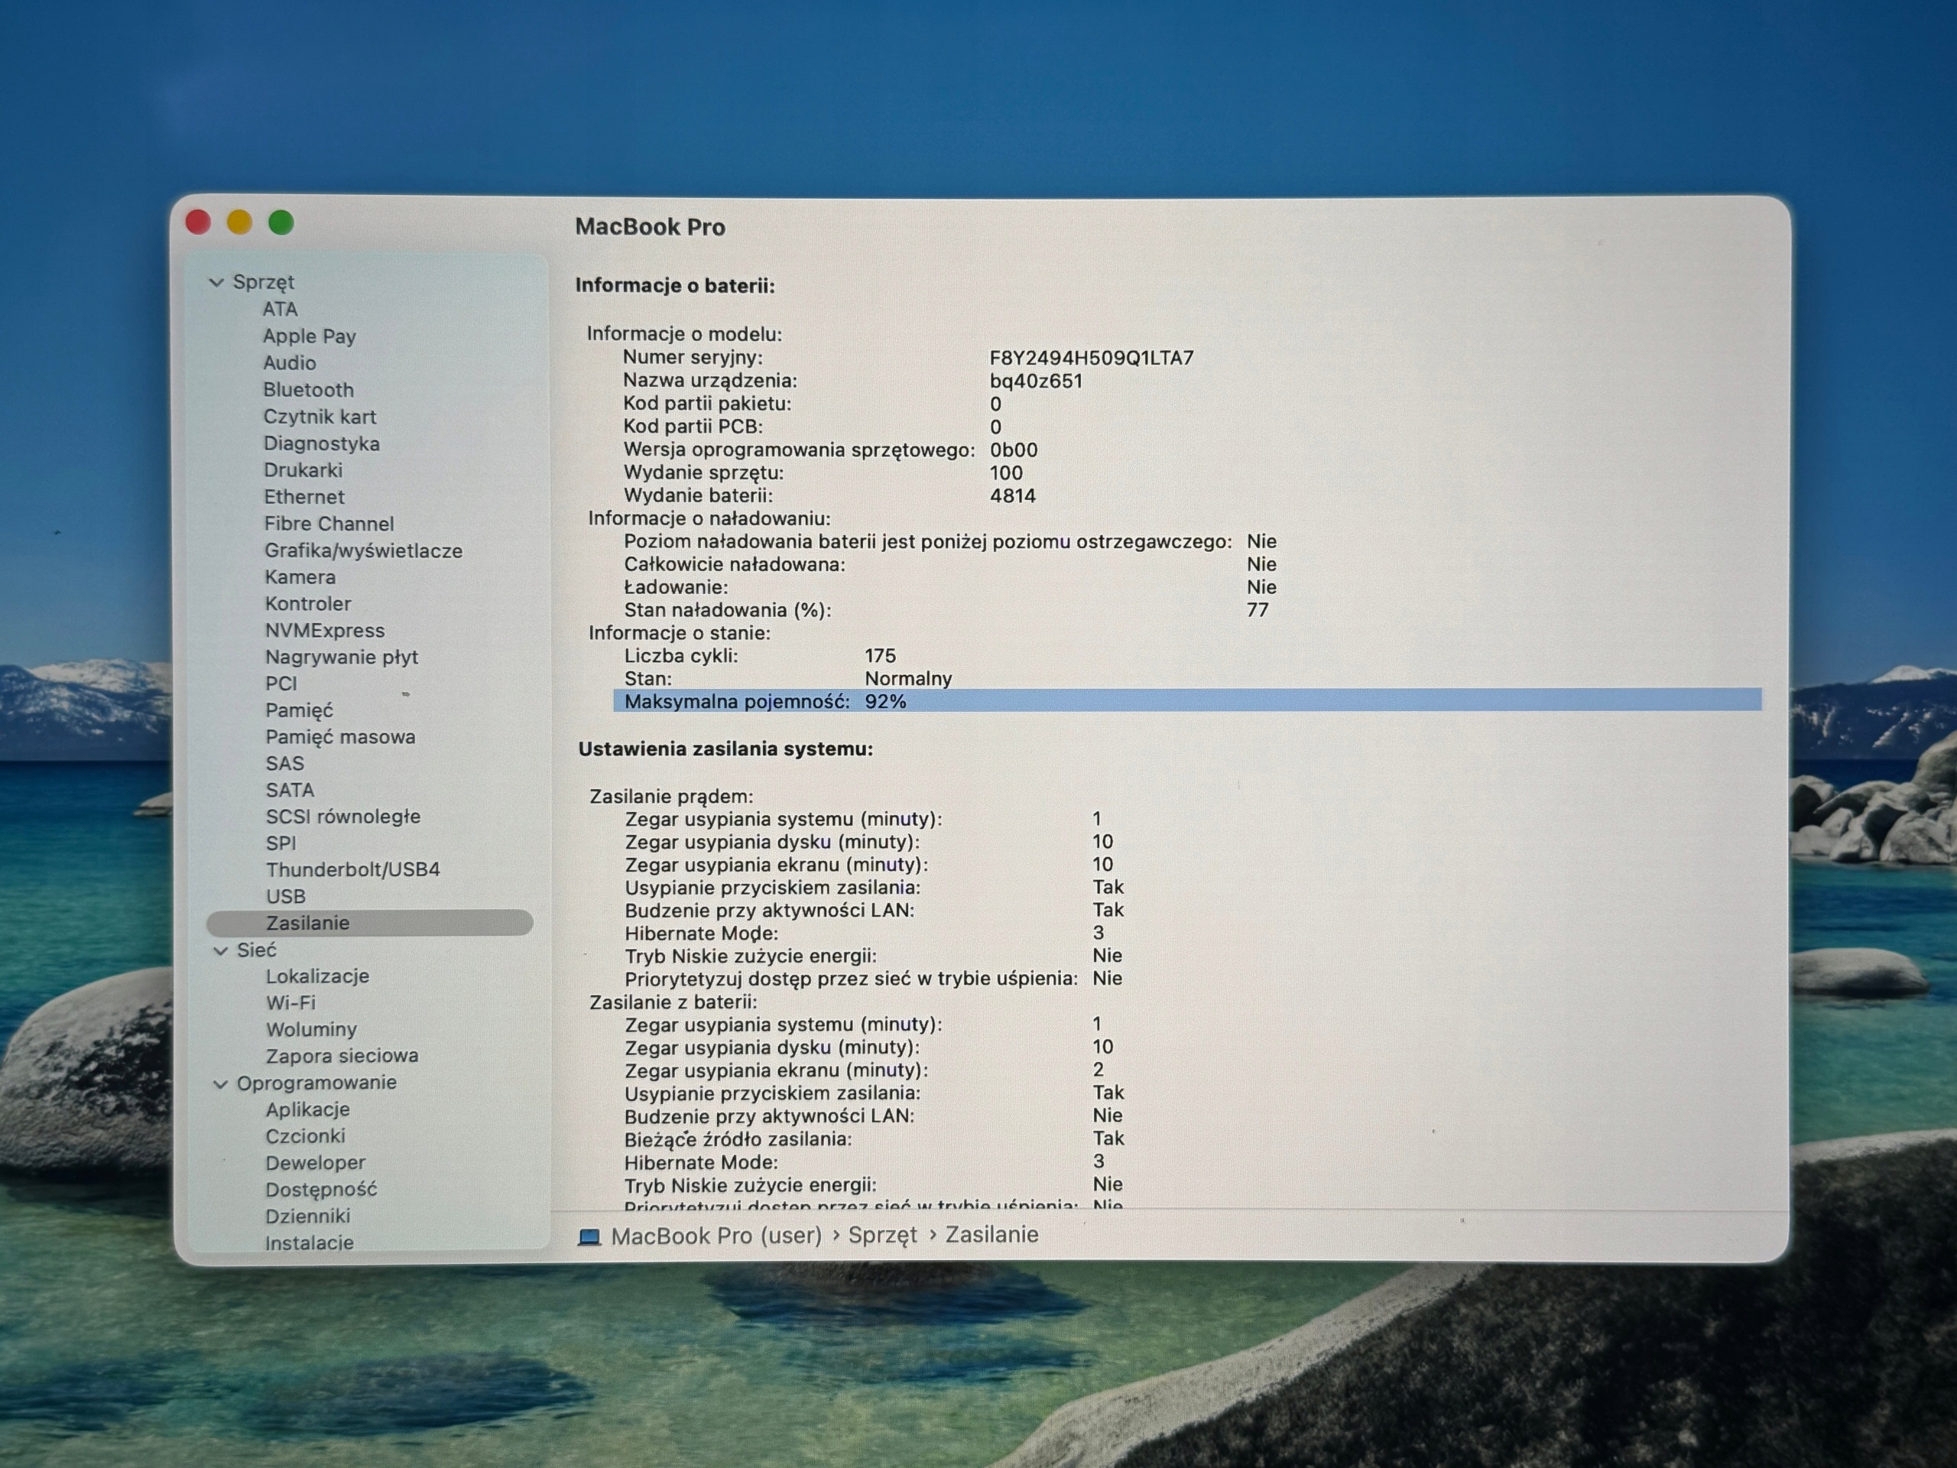Click Sprzęt in the bottom path bar
1957x1468 pixels.
pos(882,1236)
